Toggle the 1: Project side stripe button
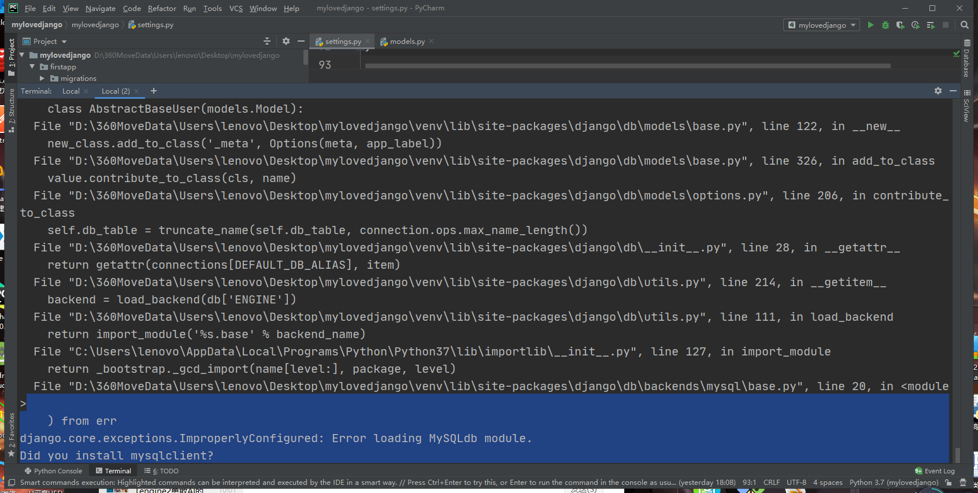Screen dimensions: 978x493 pos(12,57)
